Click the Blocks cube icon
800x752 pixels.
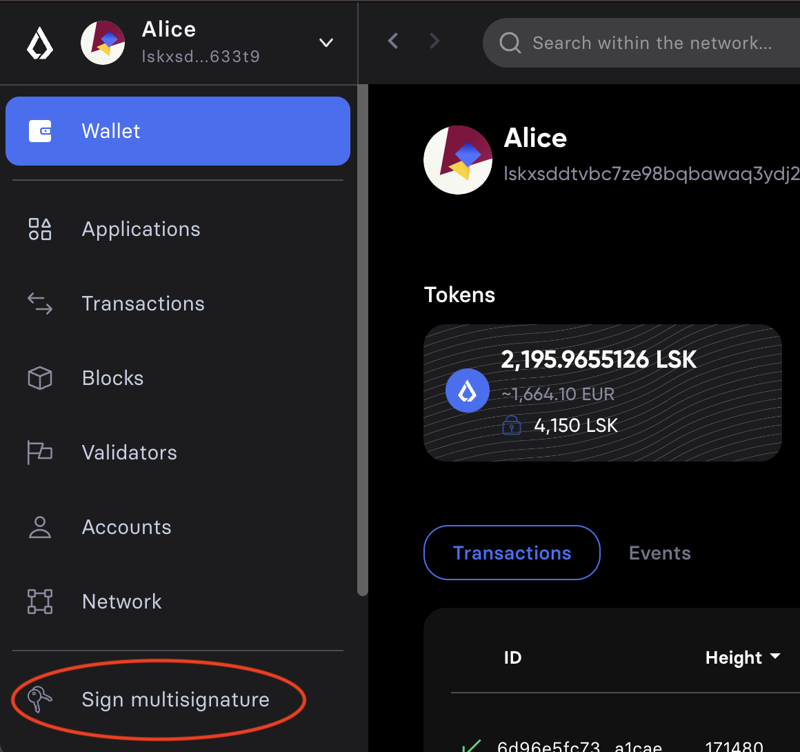click(40, 378)
